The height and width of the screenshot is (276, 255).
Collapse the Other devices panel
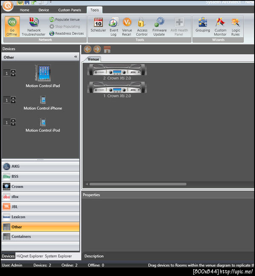point(76,56)
